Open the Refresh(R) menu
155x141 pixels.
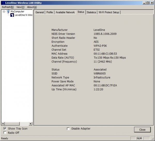pos(8,7)
